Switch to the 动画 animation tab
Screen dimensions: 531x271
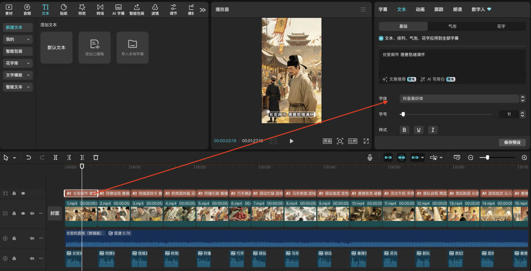pyautogui.click(x=420, y=9)
